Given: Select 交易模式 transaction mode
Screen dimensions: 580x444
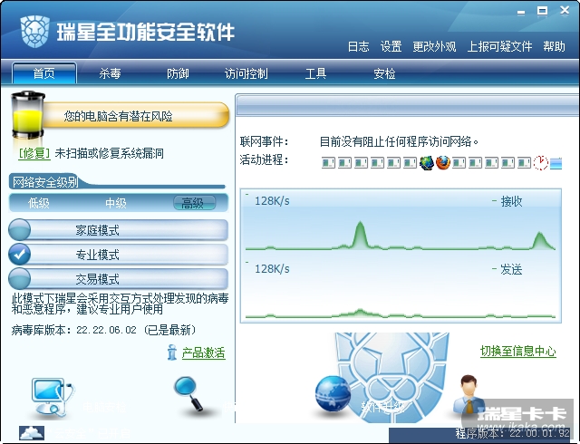Looking at the screenshot, I should (x=118, y=278).
